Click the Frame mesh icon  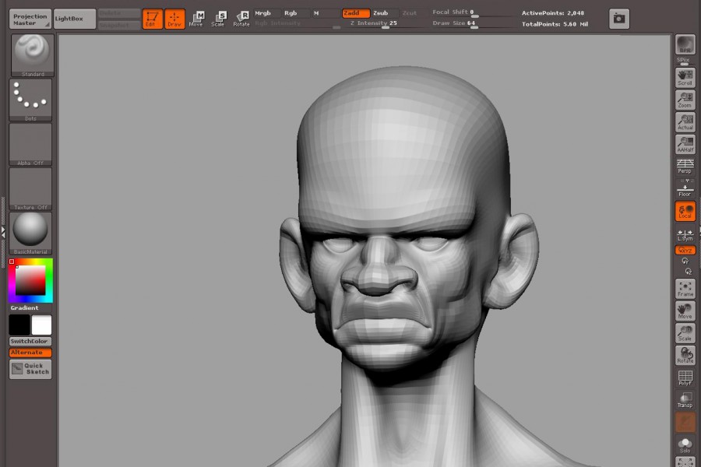pyautogui.click(x=685, y=289)
